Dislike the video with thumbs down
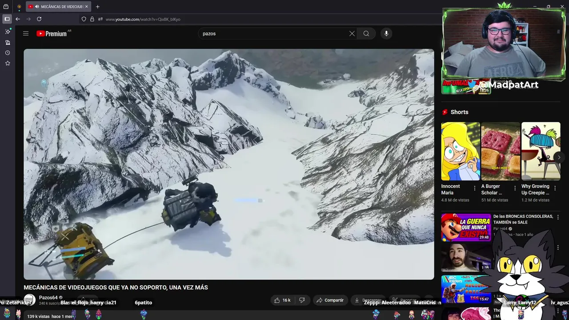 coord(302,300)
